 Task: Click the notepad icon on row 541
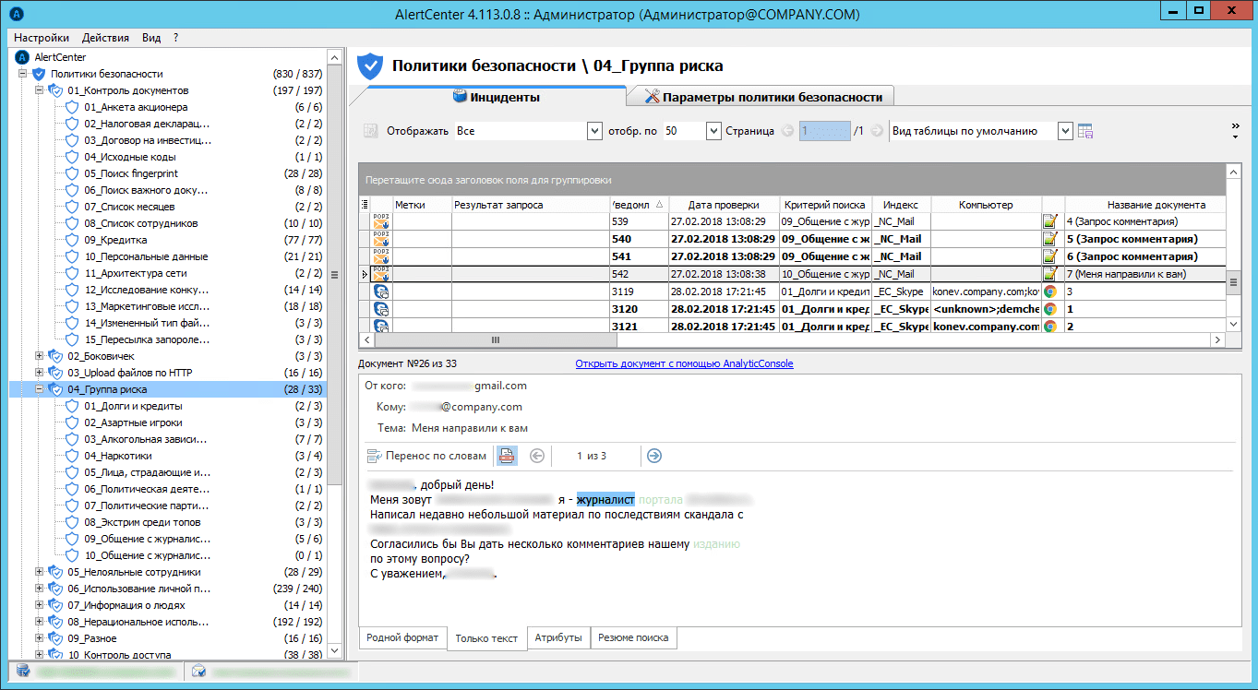click(1050, 256)
